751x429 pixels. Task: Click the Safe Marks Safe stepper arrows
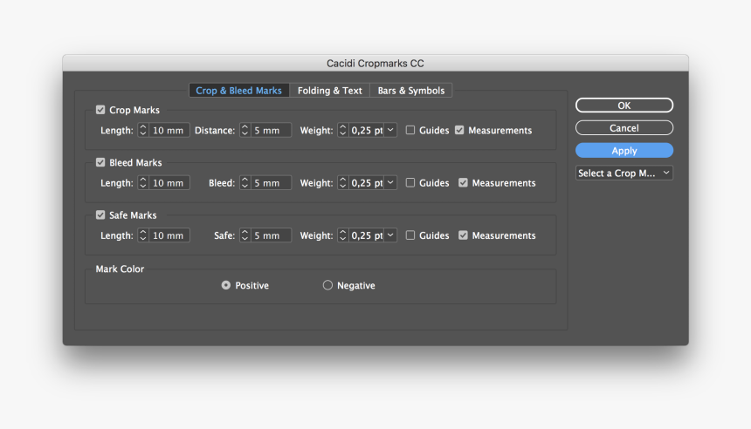click(245, 235)
